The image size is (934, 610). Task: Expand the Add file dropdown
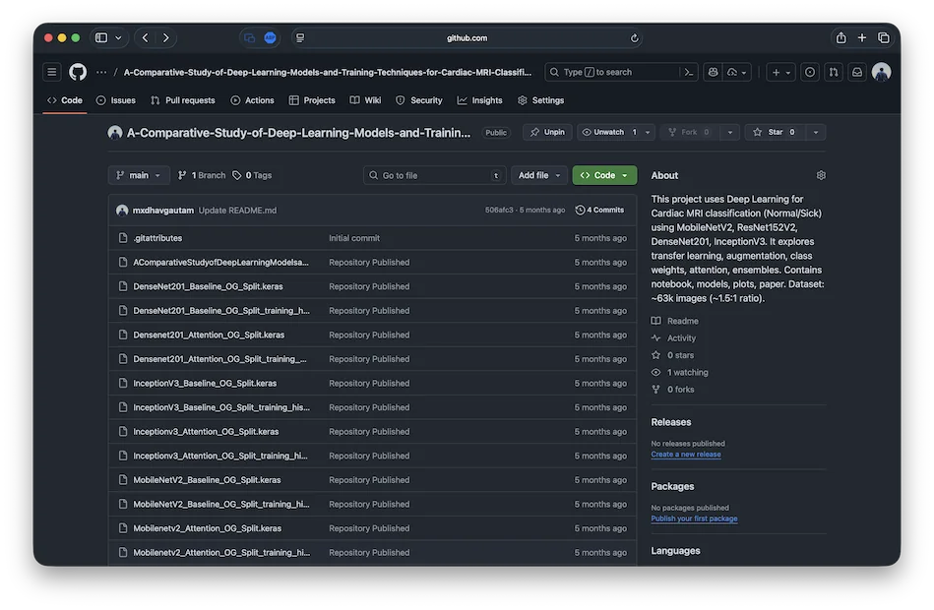click(538, 175)
